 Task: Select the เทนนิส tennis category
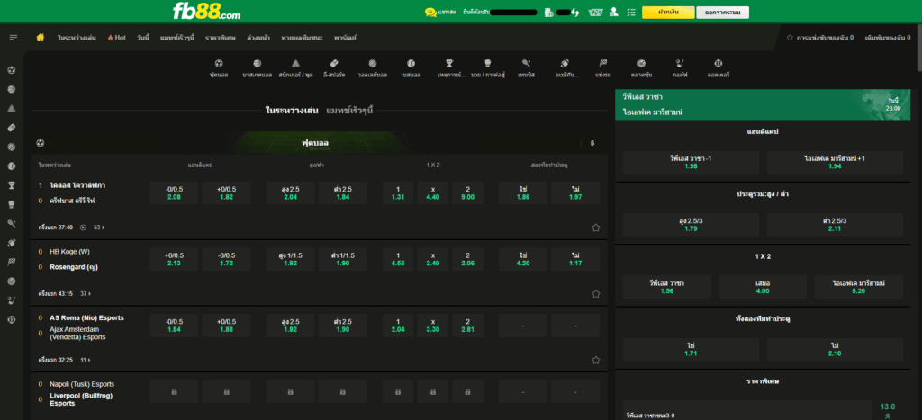[x=526, y=68]
